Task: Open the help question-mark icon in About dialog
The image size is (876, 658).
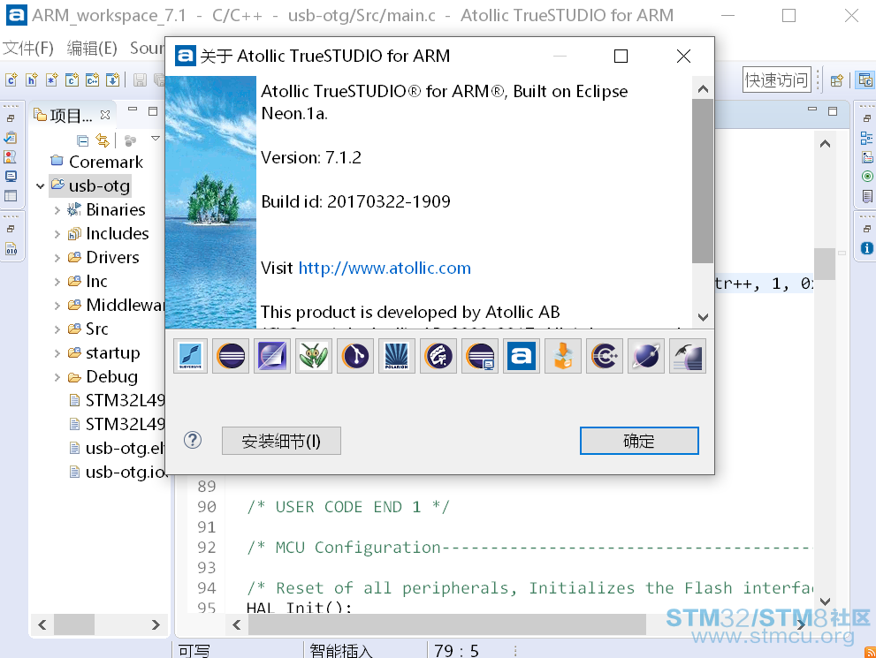Action: click(x=193, y=441)
